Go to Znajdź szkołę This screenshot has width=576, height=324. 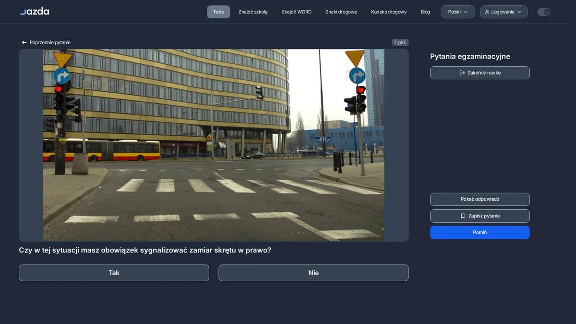(253, 12)
